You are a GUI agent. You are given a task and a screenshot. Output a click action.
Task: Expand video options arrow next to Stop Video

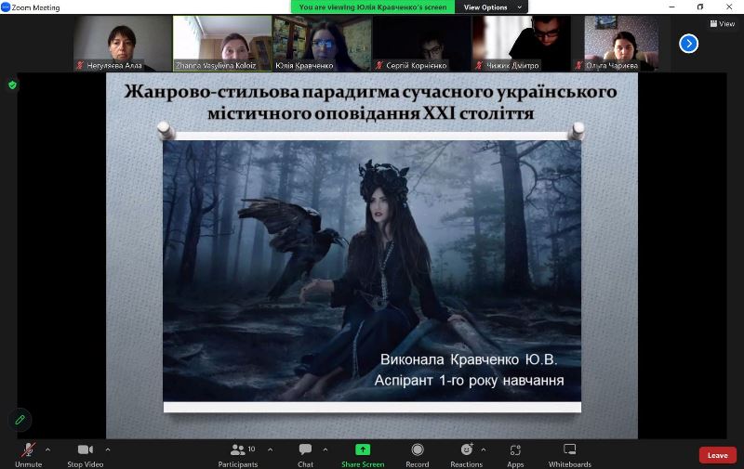[108, 449]
